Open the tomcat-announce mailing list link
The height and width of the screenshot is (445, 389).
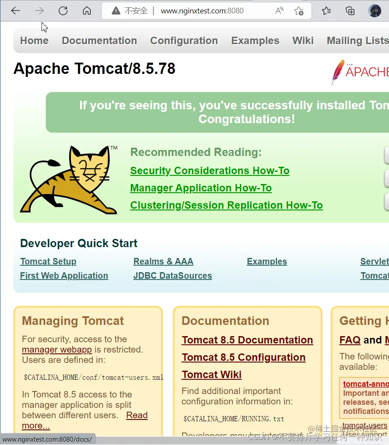366,384
